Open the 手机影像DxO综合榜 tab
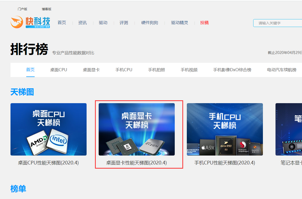The image size is (302, 199). pyautogui.click(x=232, y=70)
